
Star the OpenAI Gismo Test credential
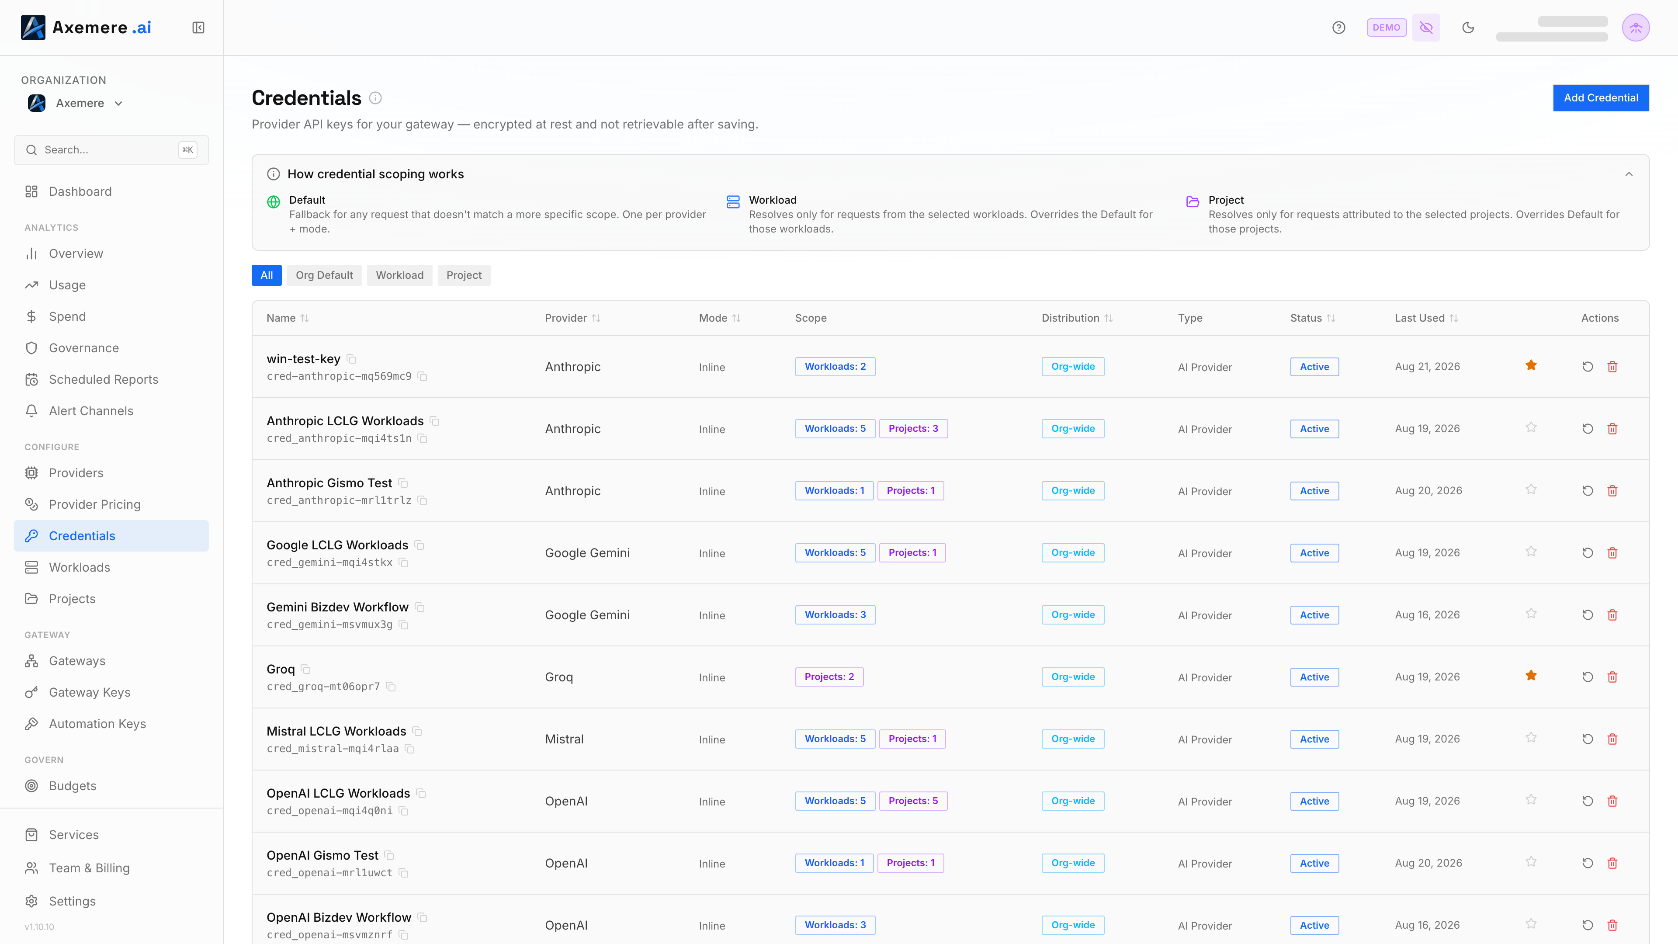[1531, 862]
